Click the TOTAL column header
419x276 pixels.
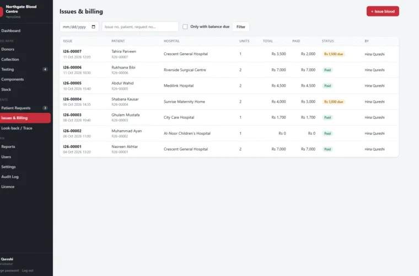(268, 41)
